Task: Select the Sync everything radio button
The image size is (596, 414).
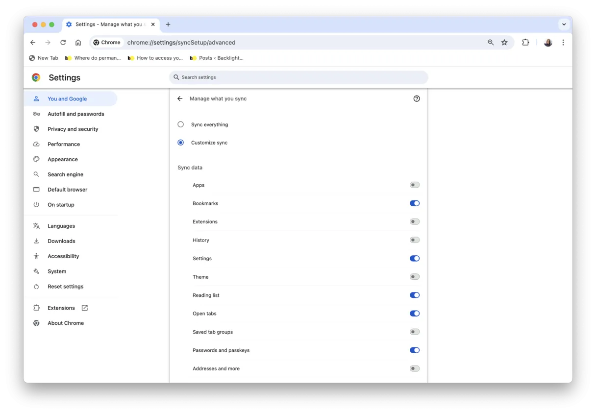Action: (180, 124)
